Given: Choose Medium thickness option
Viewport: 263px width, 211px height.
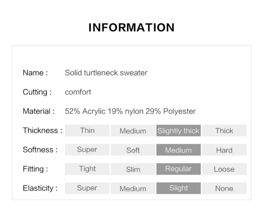Looking at the screenshot, I should (133, 131).
